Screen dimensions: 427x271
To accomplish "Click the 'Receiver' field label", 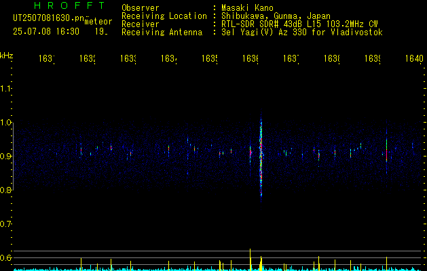I will (141, 24).
